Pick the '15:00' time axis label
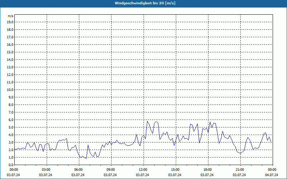The image size is (287, 179). coord(175,170)
